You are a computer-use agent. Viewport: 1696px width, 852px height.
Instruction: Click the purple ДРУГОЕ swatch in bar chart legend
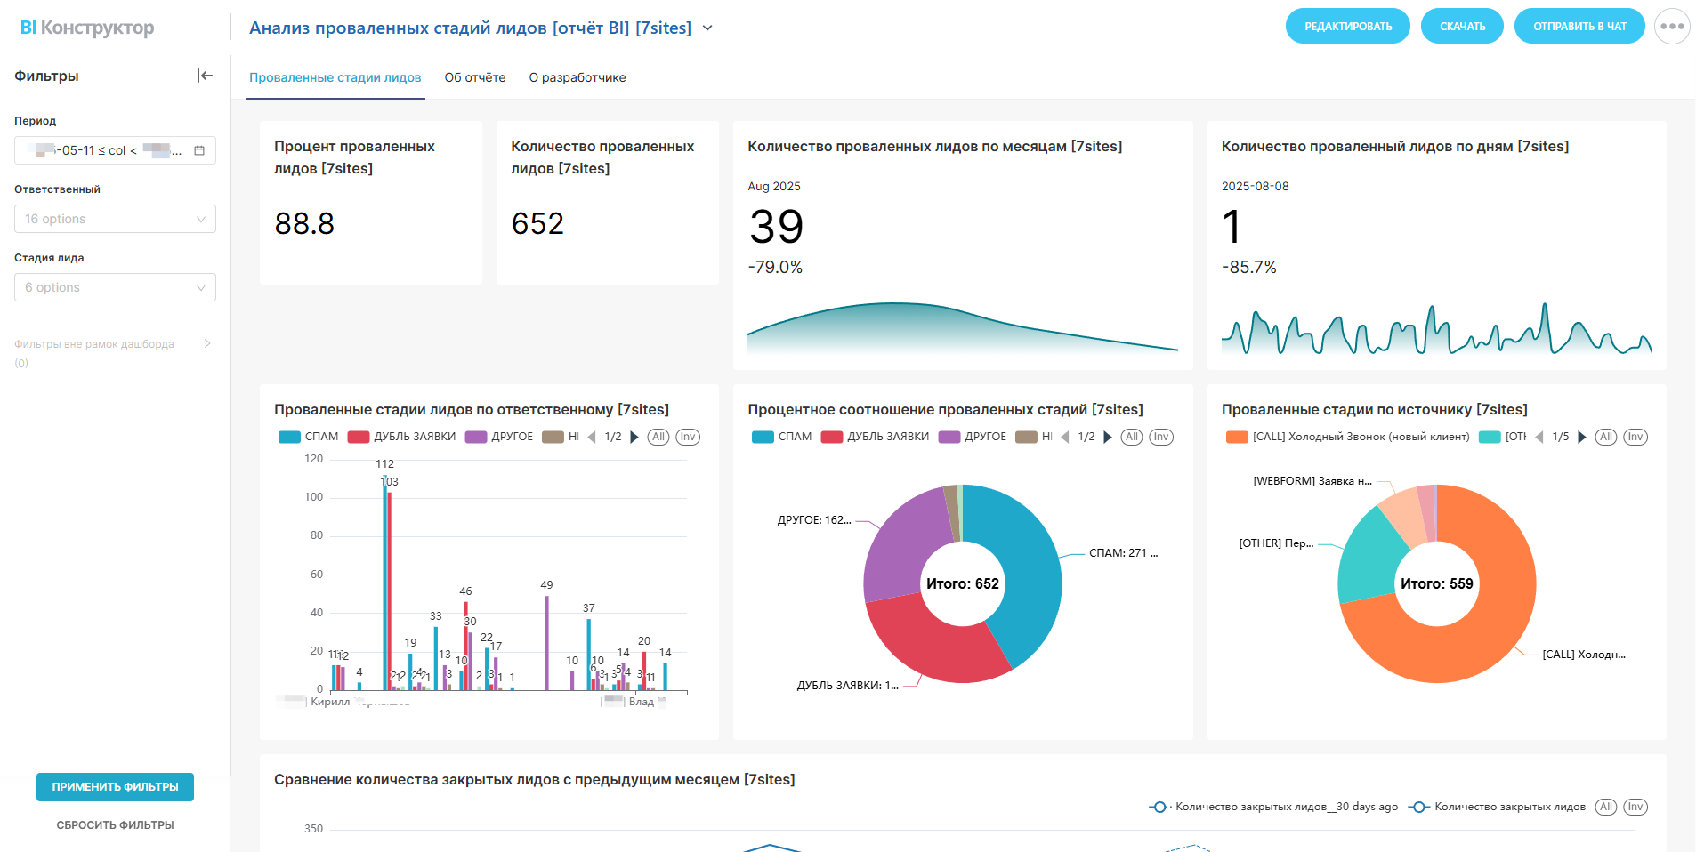tap(476, 437)
